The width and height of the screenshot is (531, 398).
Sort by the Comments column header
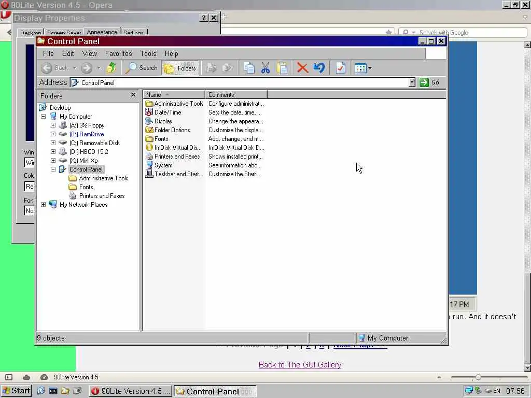(x=236, y=95)
